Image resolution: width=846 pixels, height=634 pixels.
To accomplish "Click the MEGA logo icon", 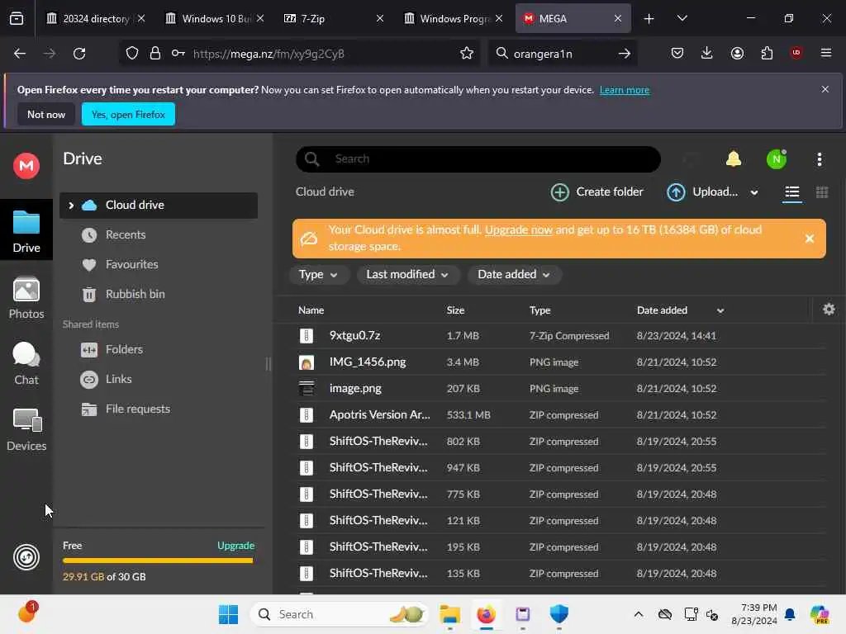I will 26,165.
